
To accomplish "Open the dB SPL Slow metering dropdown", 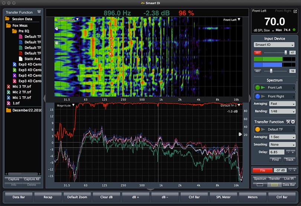I will (264, 30).
